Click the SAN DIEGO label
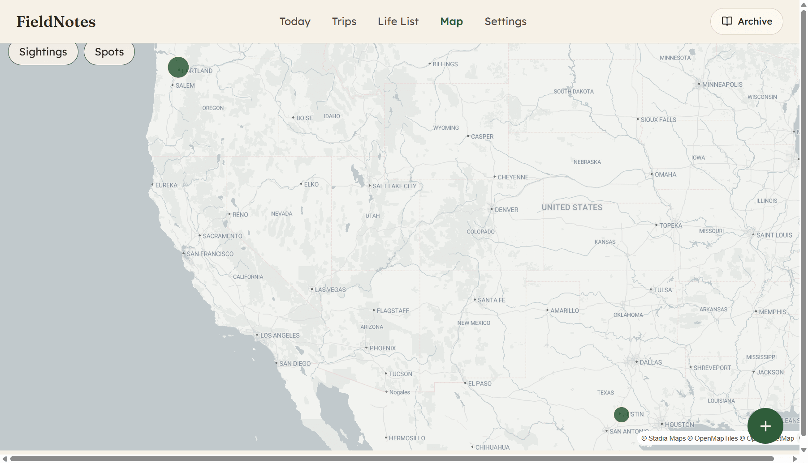This screenshot has width=808, height=463. (295, 364)
